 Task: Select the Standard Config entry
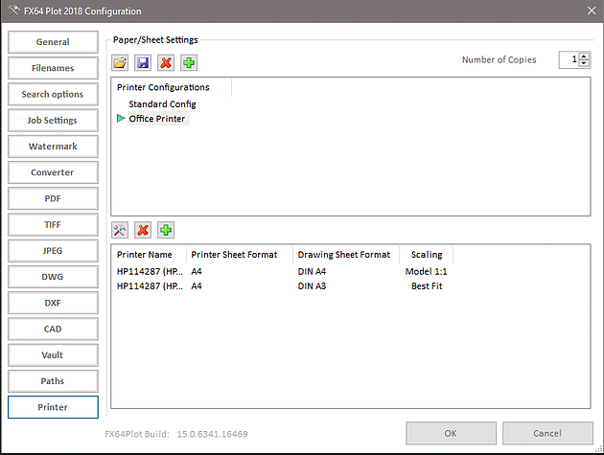coord(162,104)
